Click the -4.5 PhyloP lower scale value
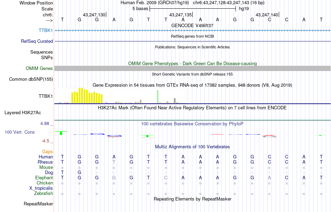Viewport: 331px width, 212px height. point(45,141)
